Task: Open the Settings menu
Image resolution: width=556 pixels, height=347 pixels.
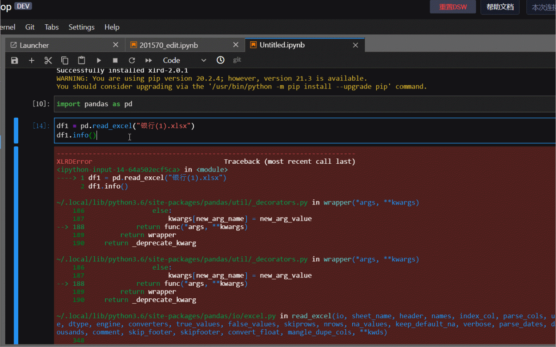Action: (x=81, y=27)
